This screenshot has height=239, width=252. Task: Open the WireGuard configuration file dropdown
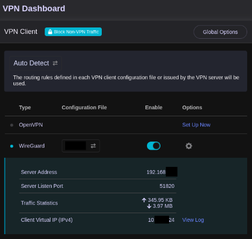81,146
